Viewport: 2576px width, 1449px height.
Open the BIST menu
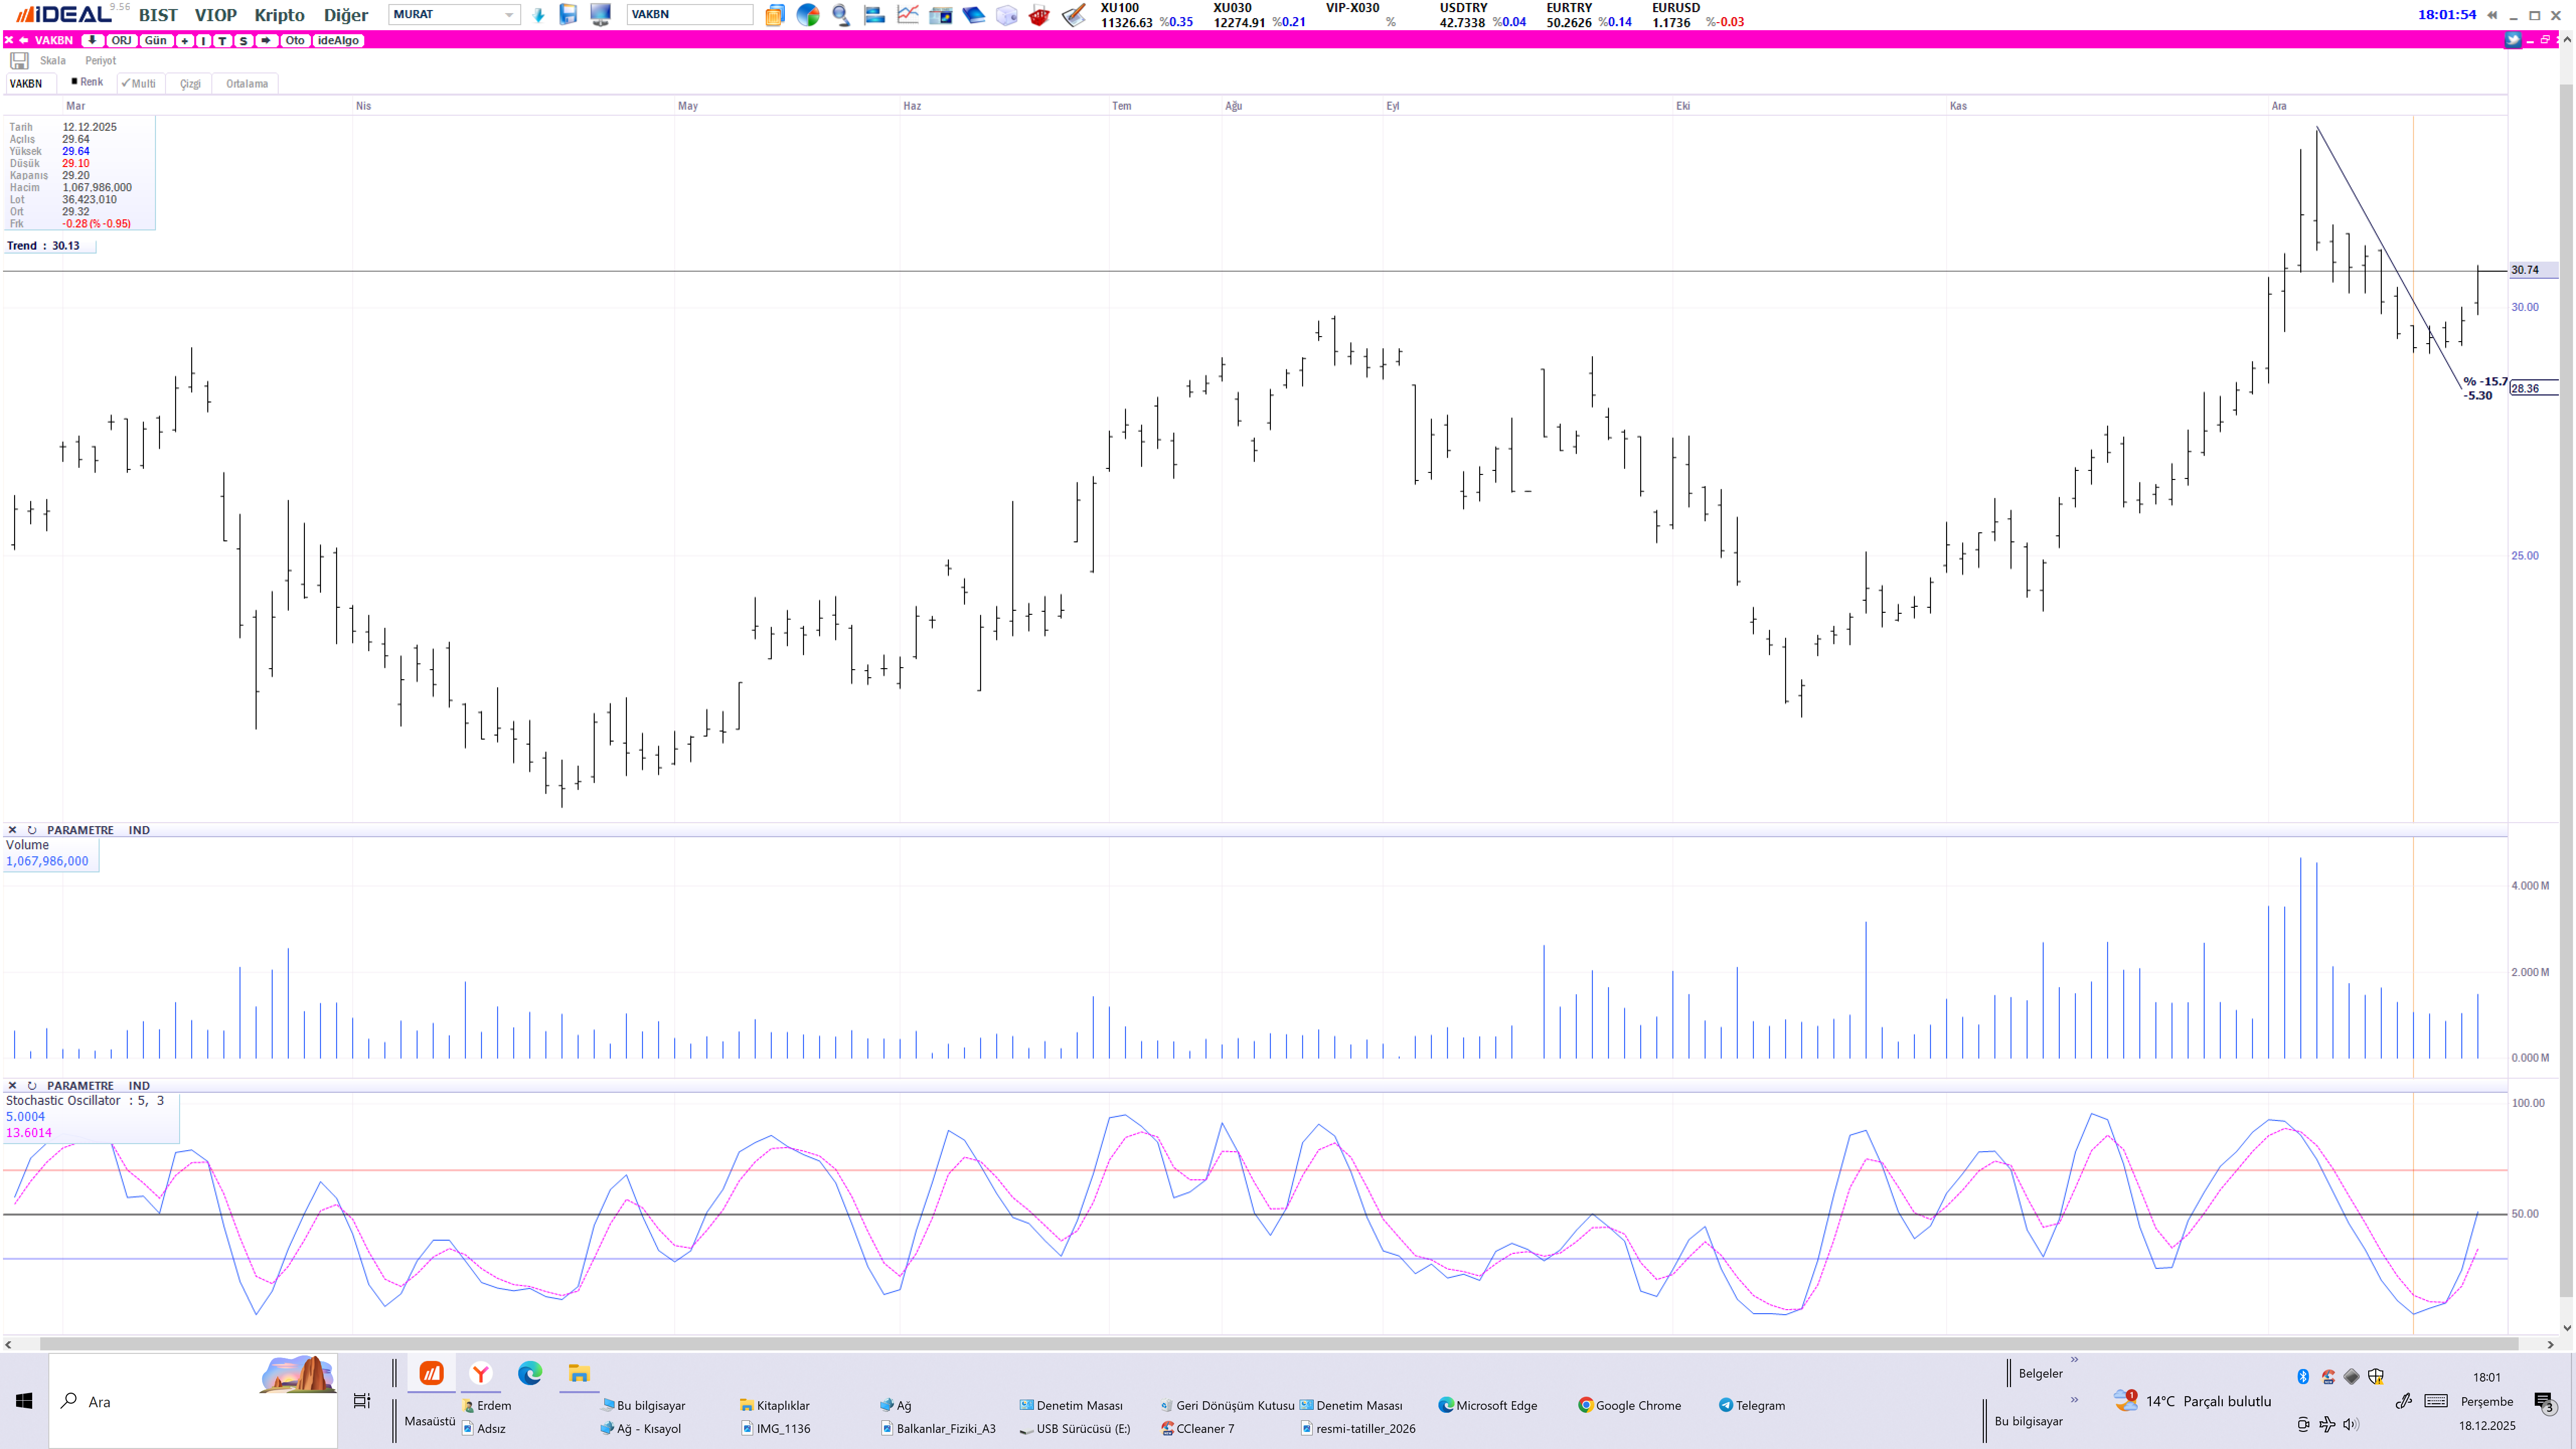(158, 15)
